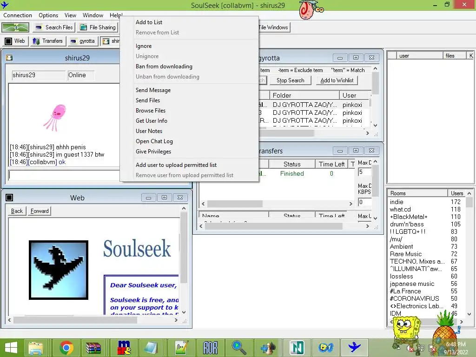Screen dimensions: 476x357
Task: Click Rooms column header
Action: click(x=418, y=193)
